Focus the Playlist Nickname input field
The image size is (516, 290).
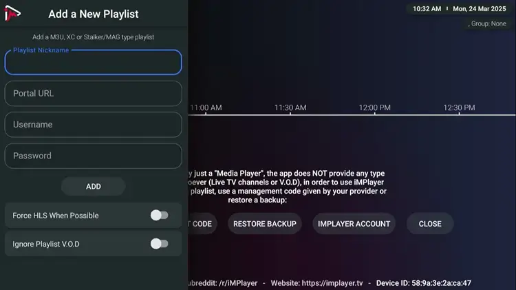pos(93,62)
